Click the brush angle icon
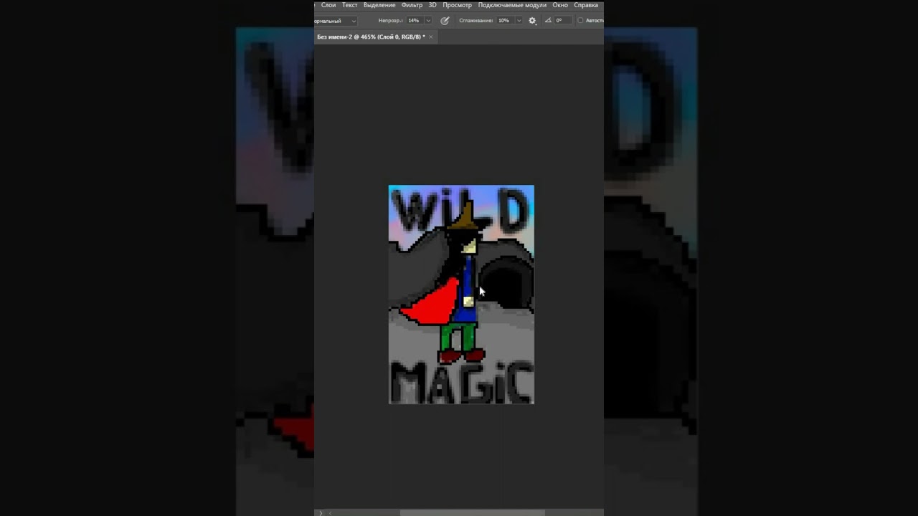 click(549, 21)
